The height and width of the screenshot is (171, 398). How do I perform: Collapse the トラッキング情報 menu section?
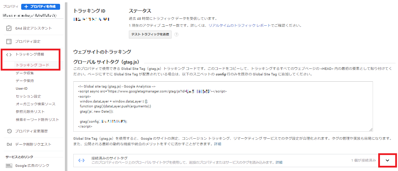[30, 55]
